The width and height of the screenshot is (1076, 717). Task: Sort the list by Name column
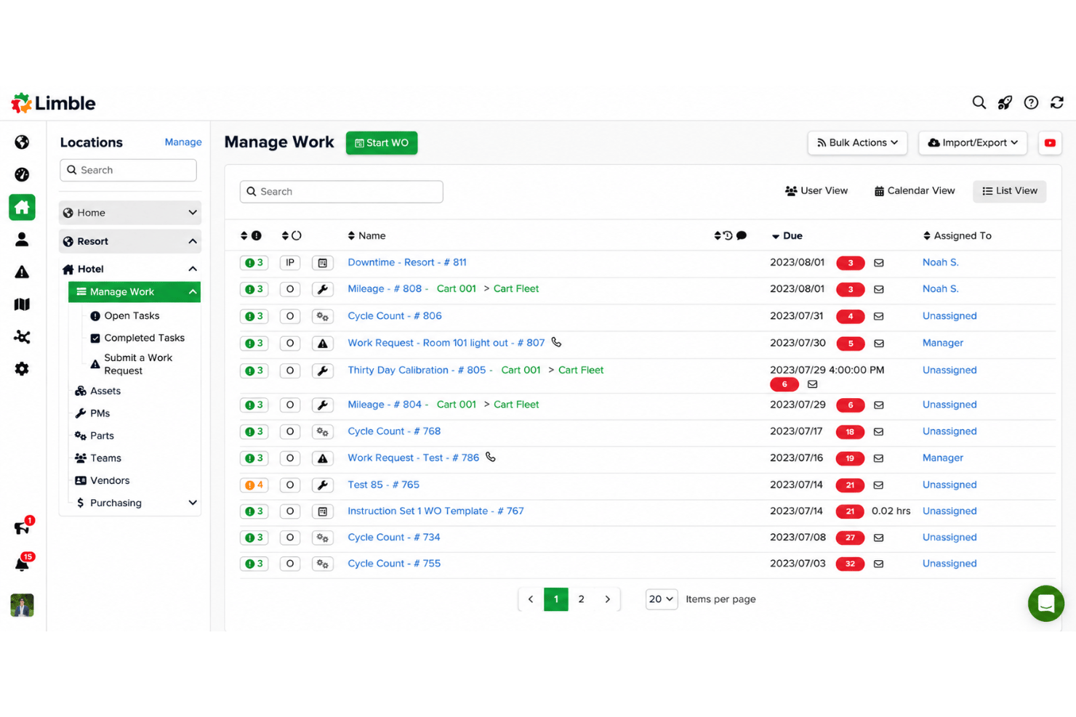[x=366, y=235]
